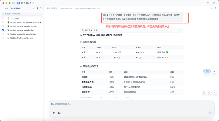219x121 pixels.
Task: Open taobao_products_sample.xlsx file in list
Action: click(23, 34)
